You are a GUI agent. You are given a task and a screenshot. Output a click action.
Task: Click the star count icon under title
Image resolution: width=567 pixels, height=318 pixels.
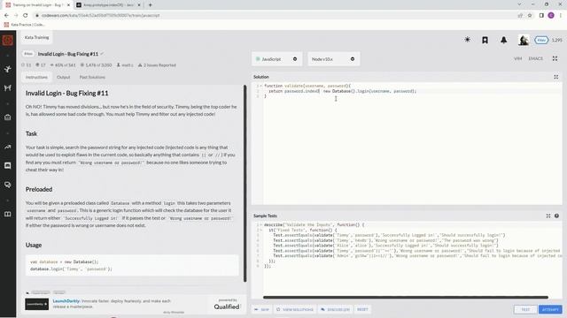pos(23,65)
